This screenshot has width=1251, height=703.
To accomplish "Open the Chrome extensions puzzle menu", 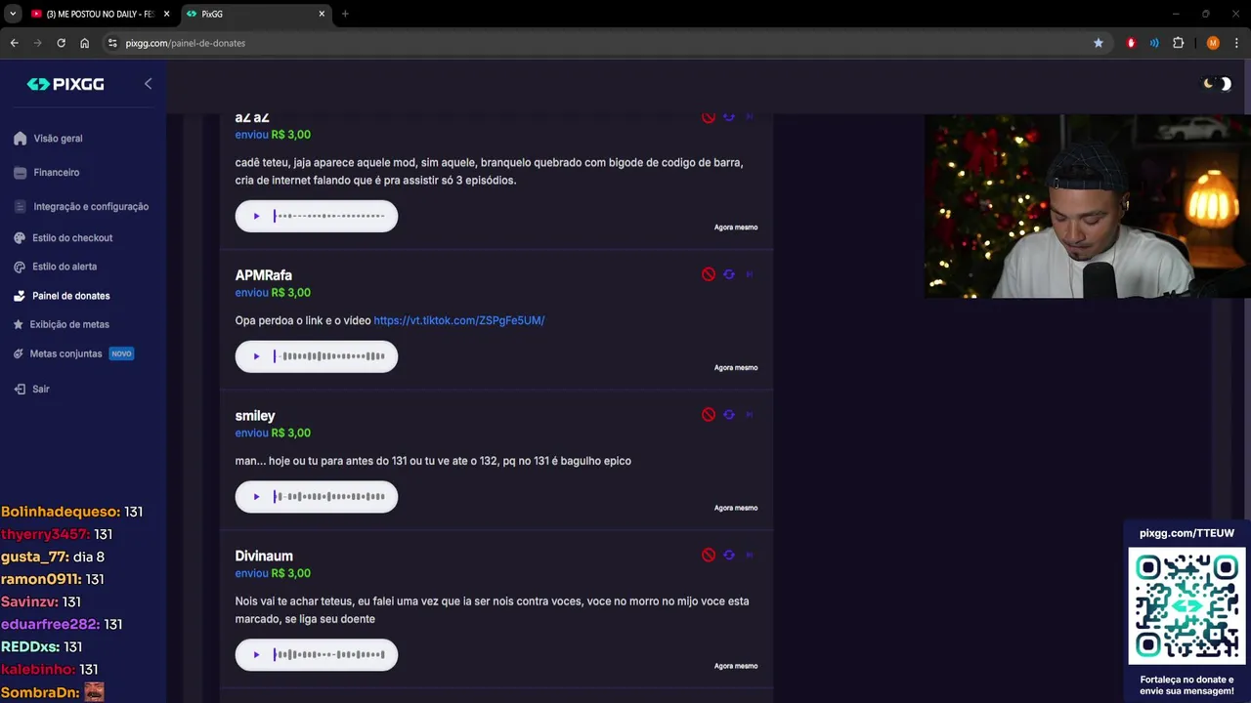I will pos(1178,43).
